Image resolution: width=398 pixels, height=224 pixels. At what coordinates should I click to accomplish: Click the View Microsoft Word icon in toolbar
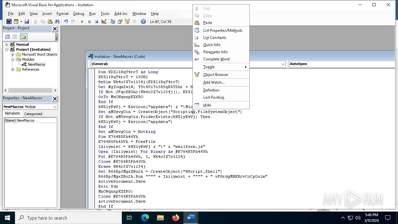tap(9, 21)
